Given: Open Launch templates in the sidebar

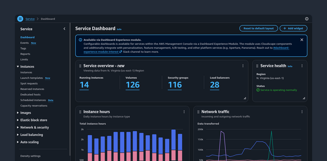Looking at the screenshot, I should [x=31, y=78].
